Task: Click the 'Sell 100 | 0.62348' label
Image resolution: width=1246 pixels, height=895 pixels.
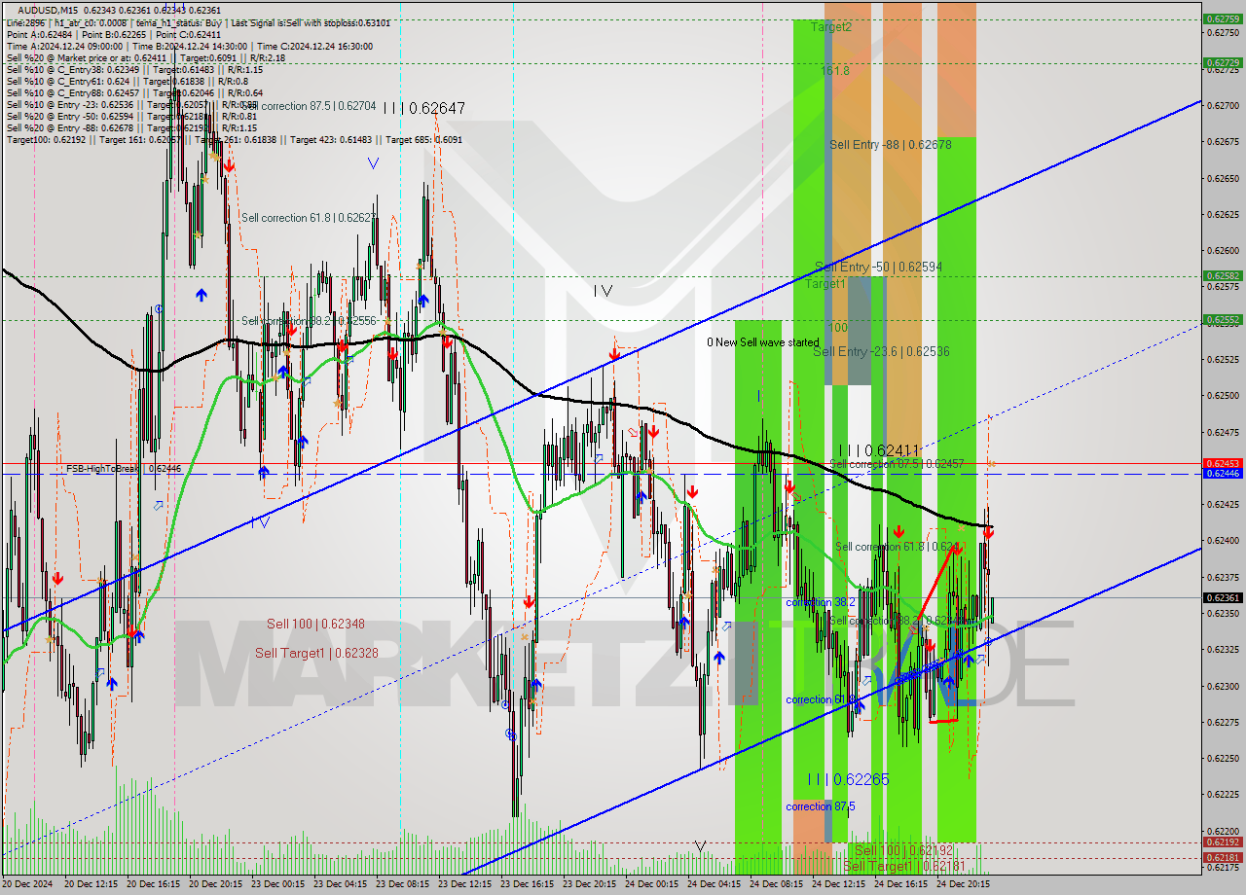Action: [315, 624]
